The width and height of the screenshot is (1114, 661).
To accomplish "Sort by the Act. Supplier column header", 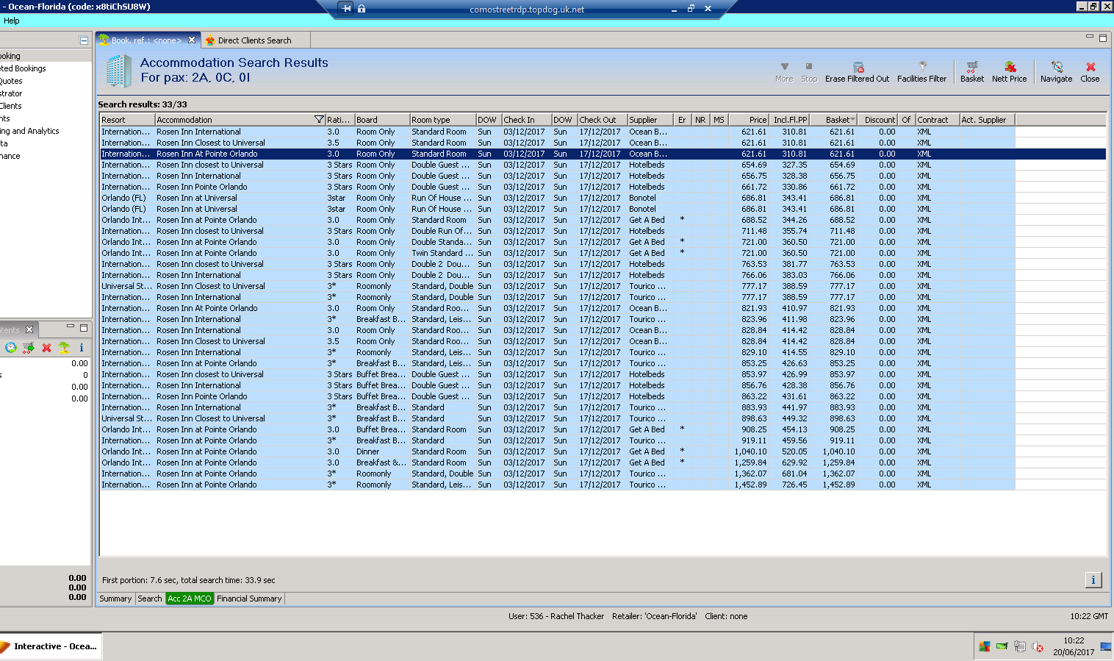I will (x=987, y=120).
